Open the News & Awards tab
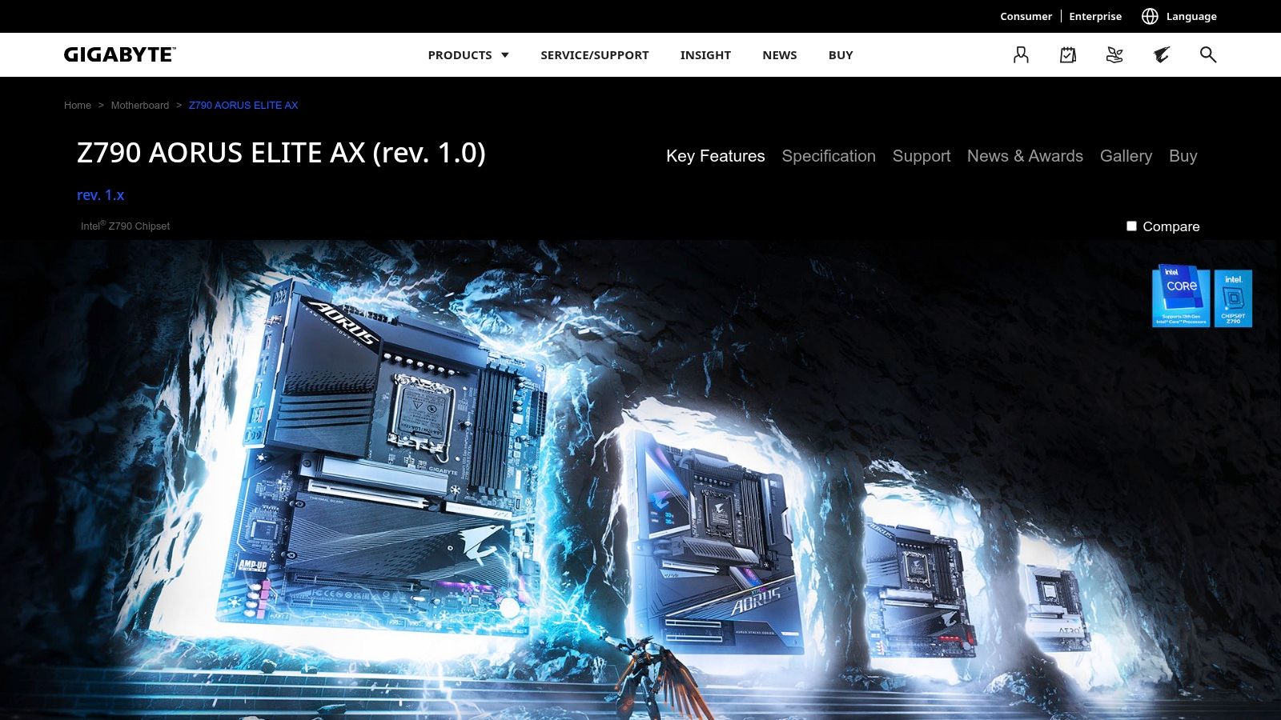This screenshot has width=1281, height=720. [1025, 156]
